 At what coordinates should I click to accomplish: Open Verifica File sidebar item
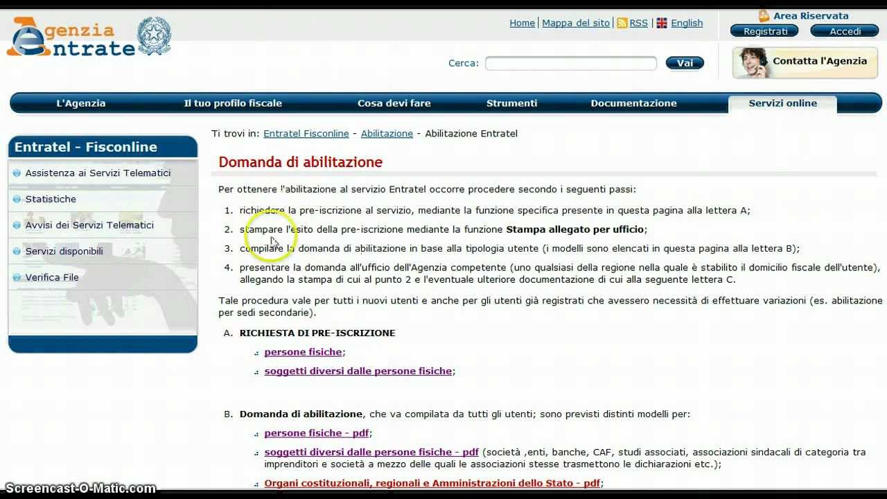point(52,277)
